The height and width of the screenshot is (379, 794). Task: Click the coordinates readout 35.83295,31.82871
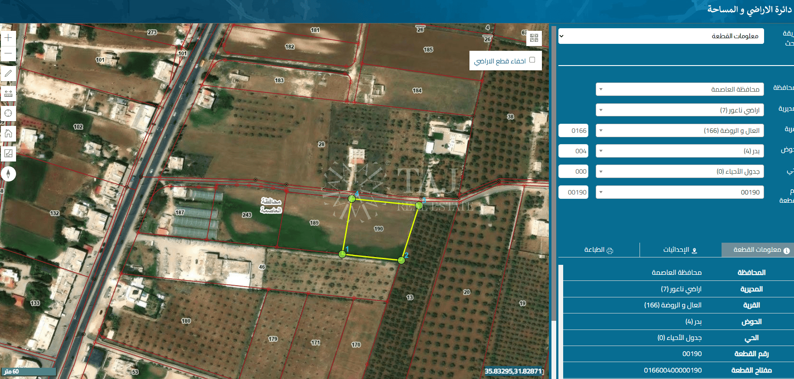pyautogui.click(x=513, y=371)
